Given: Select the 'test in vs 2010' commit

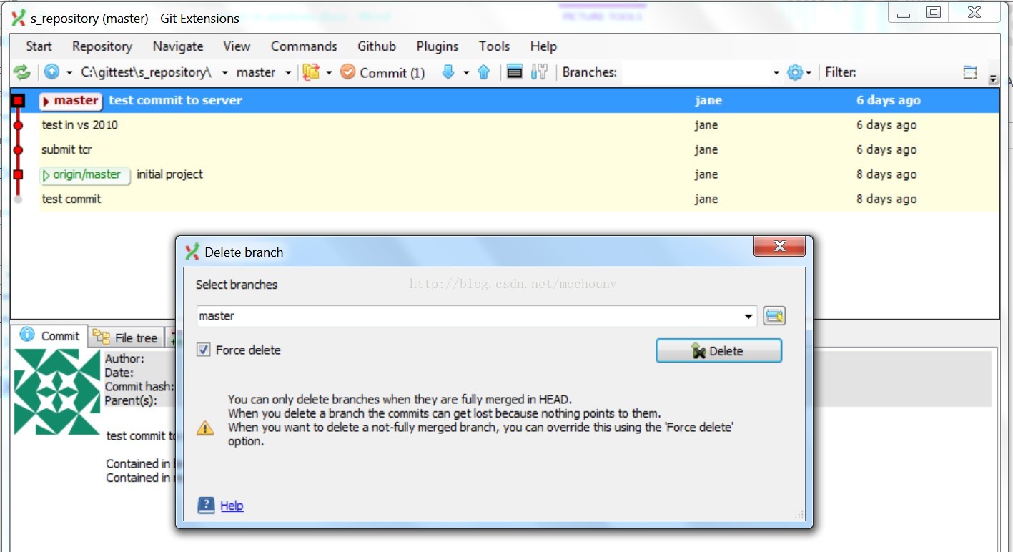Looking at the screenshot, I should click(505, 125).
